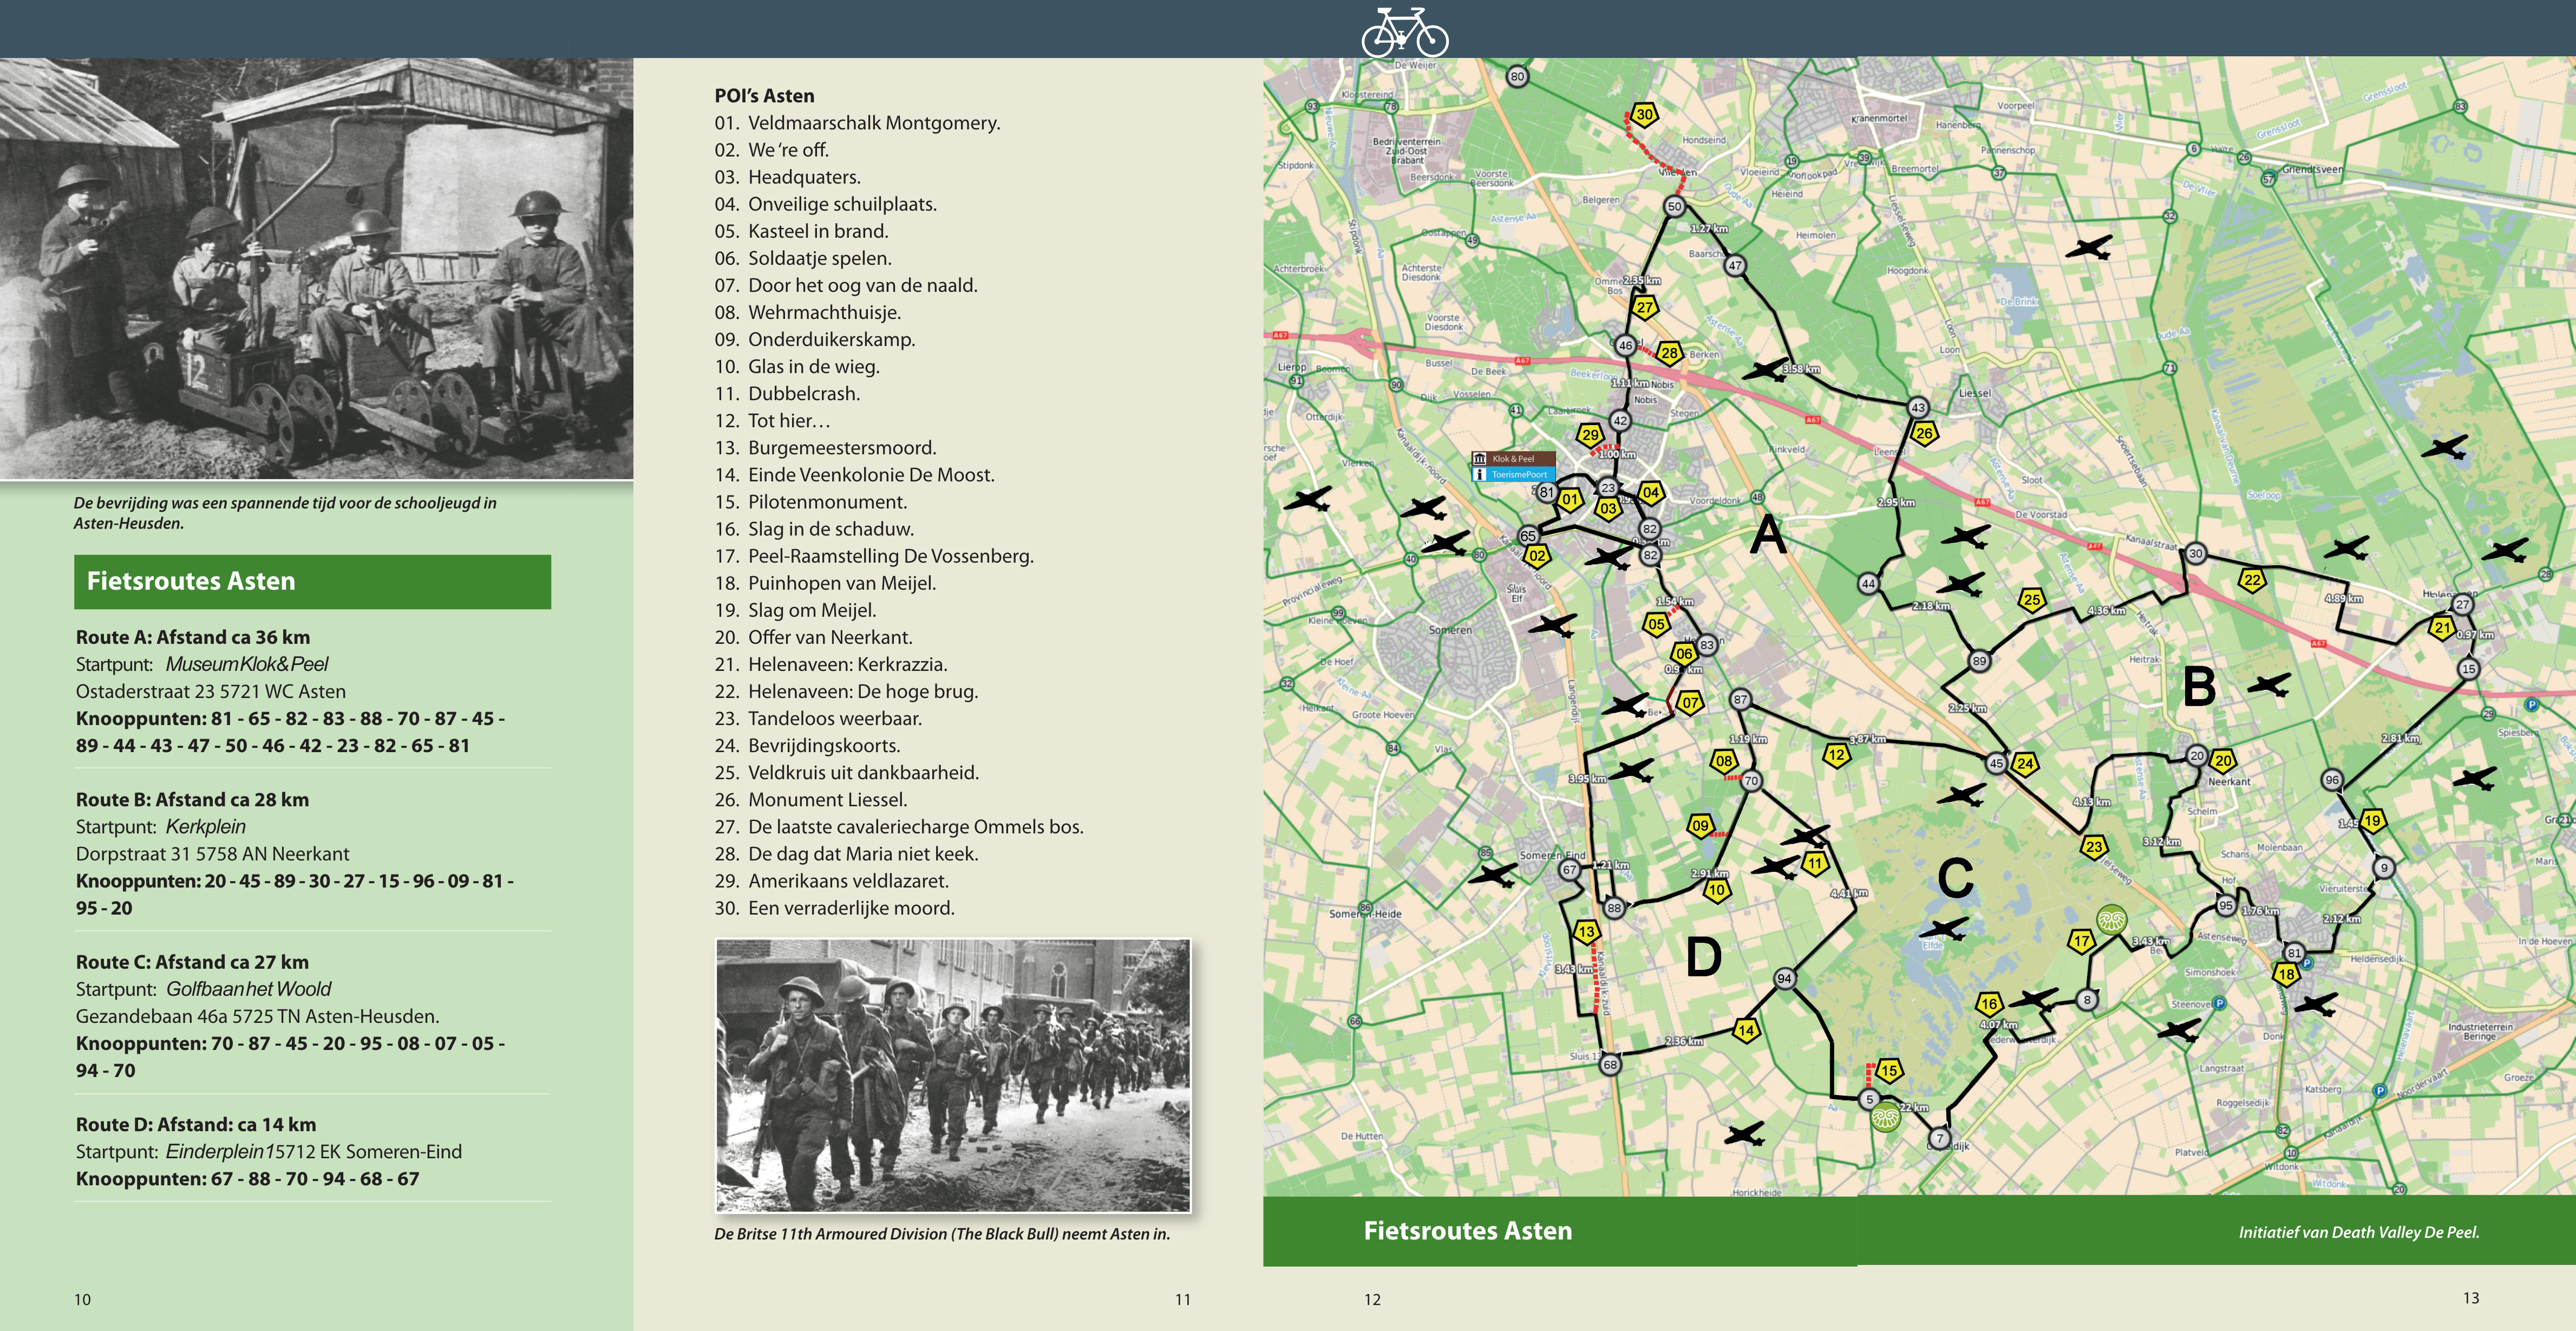
Task: Click the Klok & Peel museum icon
Action: pos(1479,459)
